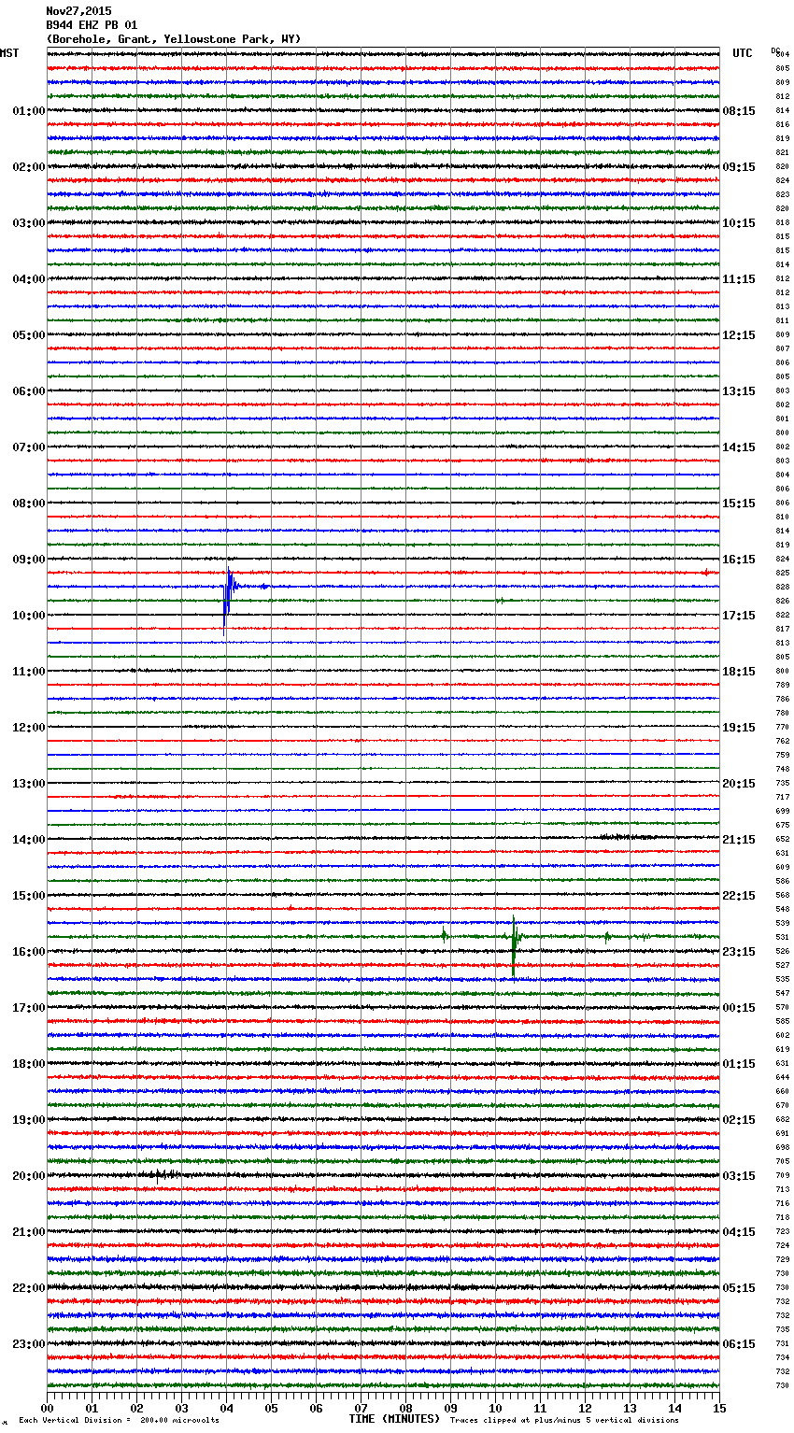Click the 13:15 UTC time label
This screenshot has height=1433, width=794.
[739, 391]
